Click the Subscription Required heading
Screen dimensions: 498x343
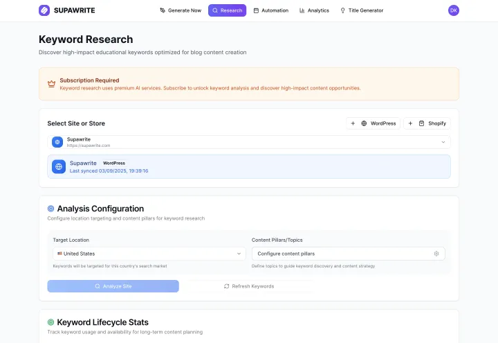(89, 80)
